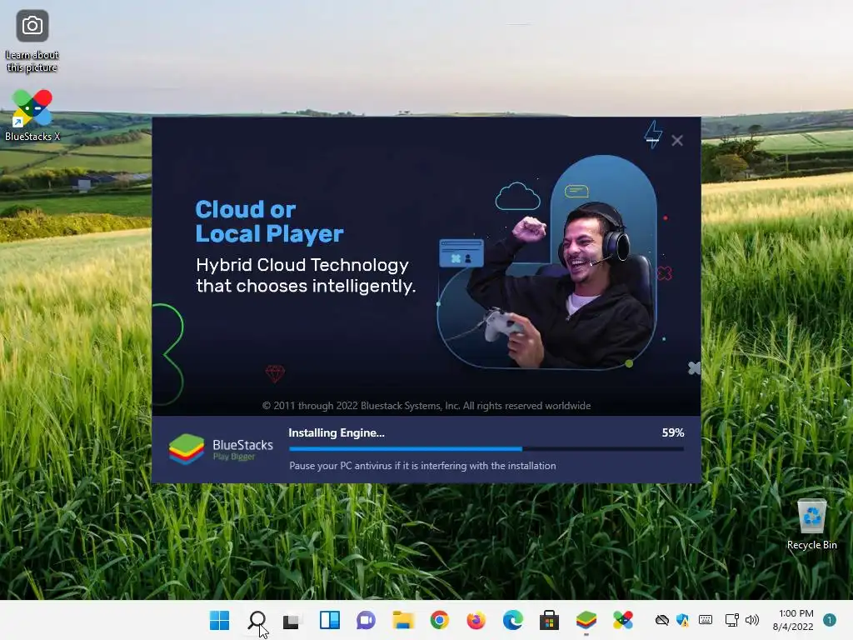Click the Bluestack Systems copyright notice

click(x=426, y=406)
